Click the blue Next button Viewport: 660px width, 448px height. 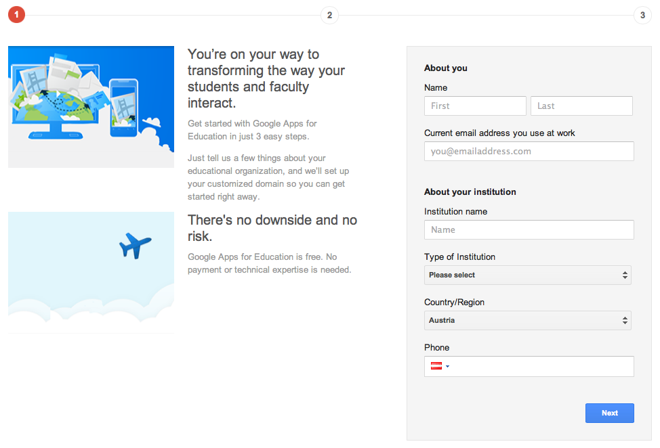(x=609, y=413)
